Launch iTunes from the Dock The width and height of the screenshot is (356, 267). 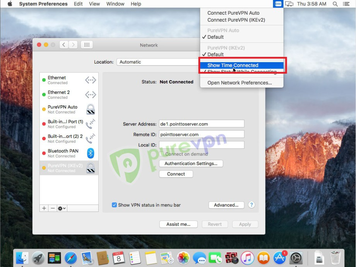(247, 258)
